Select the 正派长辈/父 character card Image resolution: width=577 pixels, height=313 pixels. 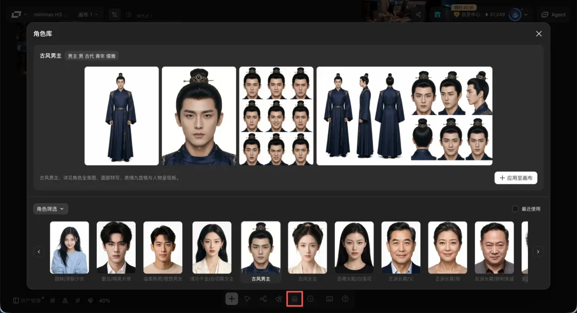(401, 252)
